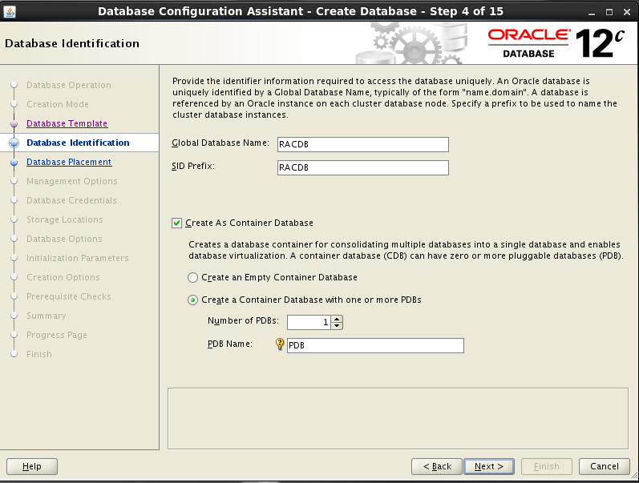Go to Database Placement step
The height and width of the screenshot is (483, 639).
[x=69, y=162]
